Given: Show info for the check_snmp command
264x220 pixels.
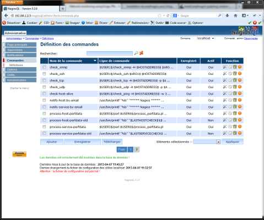Looking at the screenshot, I should (x=240, y=67).
